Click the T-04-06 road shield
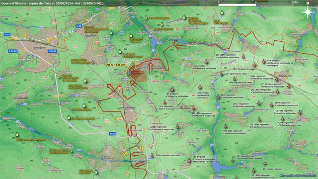The width and height of the screenshot is (318, 179). coord(12,51)
